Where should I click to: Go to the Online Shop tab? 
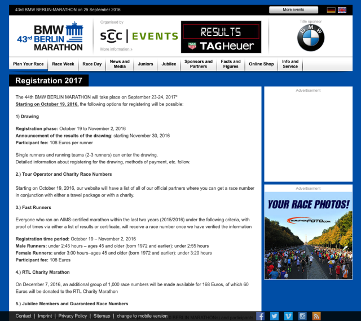261,64
